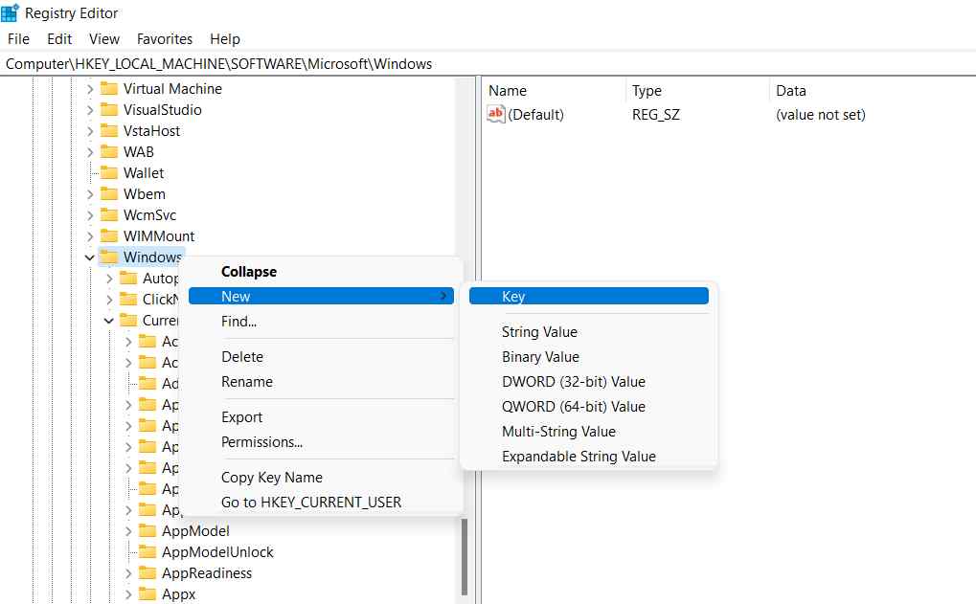Click the Registry Editor app icon in title bar
This screenshot has height=604, width=976.
pyautogui.click(x=10, y=12)
